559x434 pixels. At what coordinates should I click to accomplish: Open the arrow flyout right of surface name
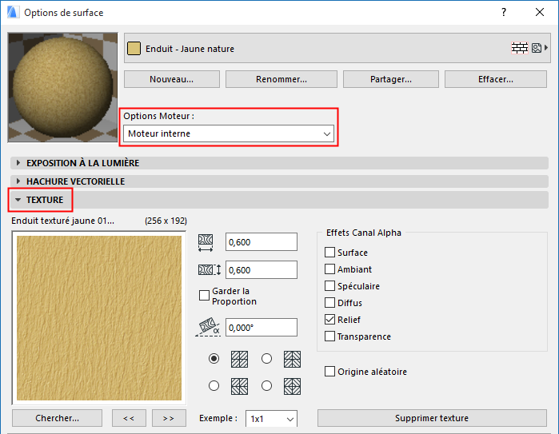coord(546,48)
